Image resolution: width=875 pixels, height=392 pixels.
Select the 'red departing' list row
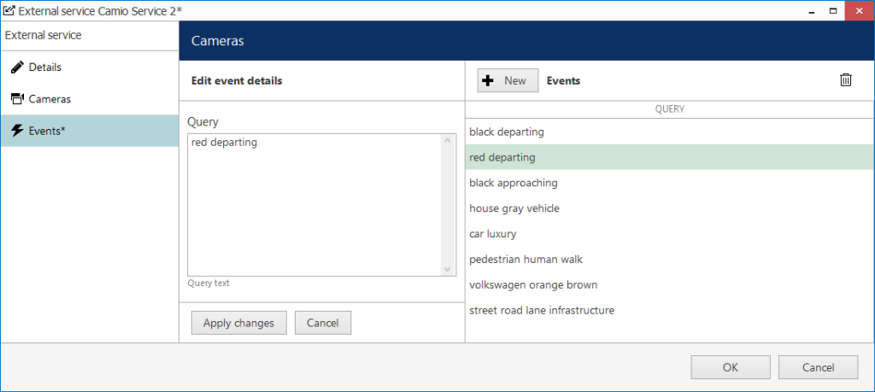click(x=670, y=157)
